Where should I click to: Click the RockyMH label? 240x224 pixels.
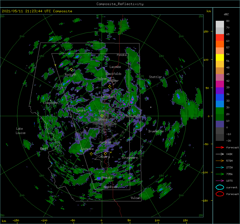coord(70,75)
